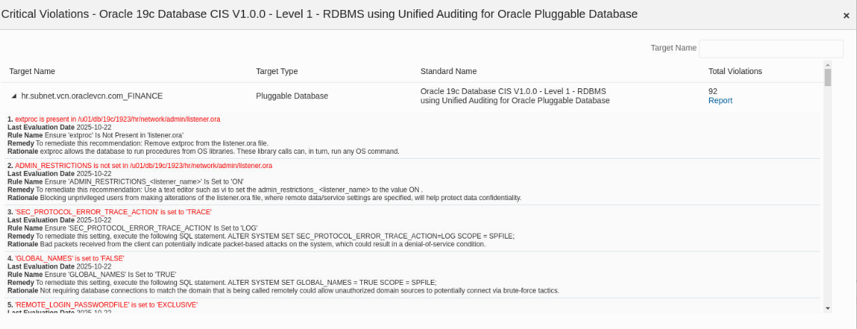Click scrollbar up arrow in violations table
The width and height of the screenshot is (857, 329).
pyautogui.click(x=828, y=65)
